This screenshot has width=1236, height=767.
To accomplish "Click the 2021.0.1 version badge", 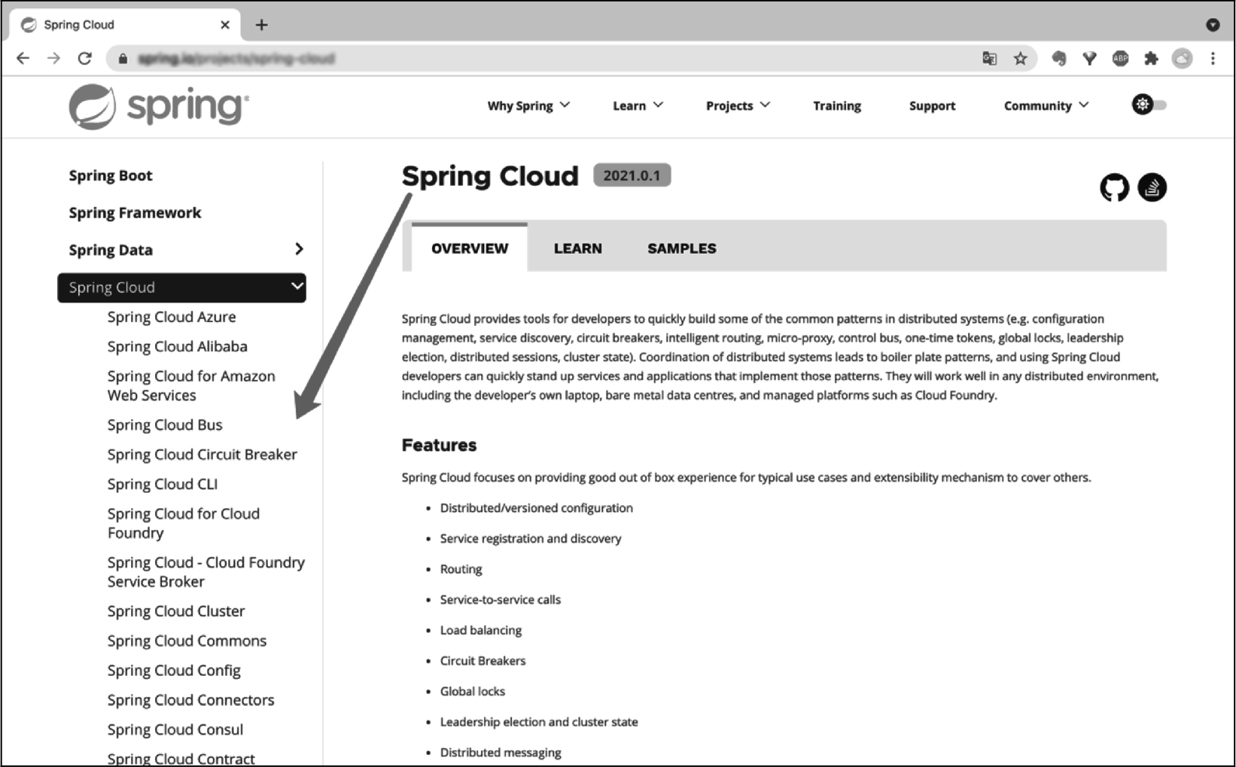I will [x=632, y=175].
